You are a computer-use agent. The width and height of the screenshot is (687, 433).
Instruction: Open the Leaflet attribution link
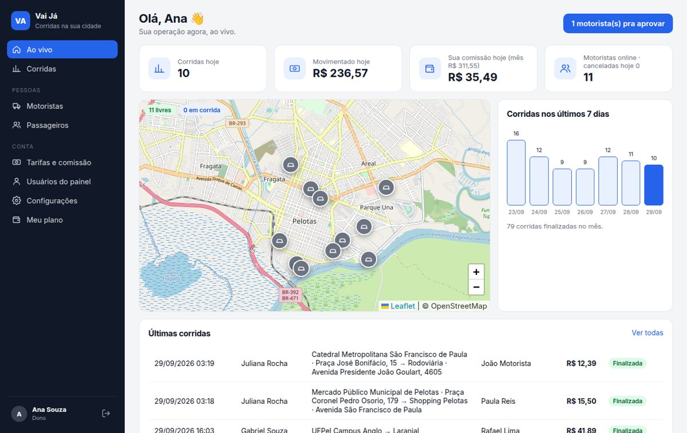[x=398, y=306]
